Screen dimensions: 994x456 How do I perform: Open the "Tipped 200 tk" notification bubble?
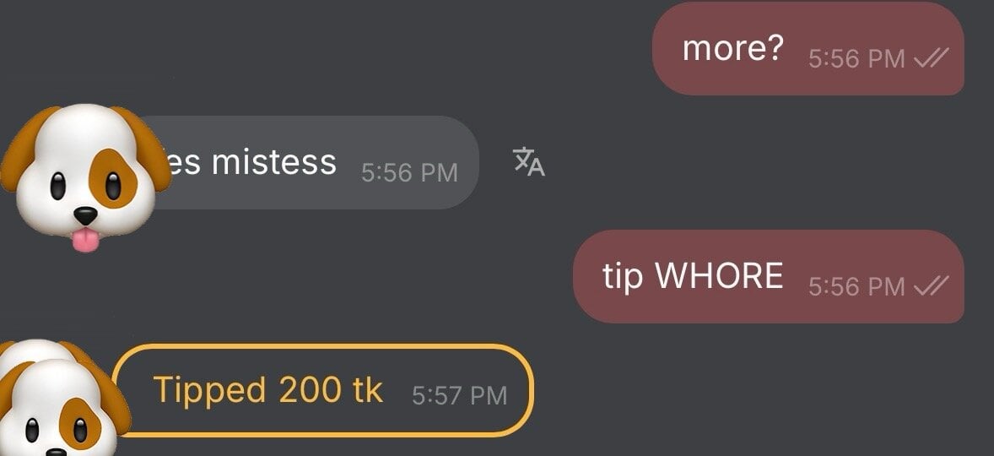point(323,390)
